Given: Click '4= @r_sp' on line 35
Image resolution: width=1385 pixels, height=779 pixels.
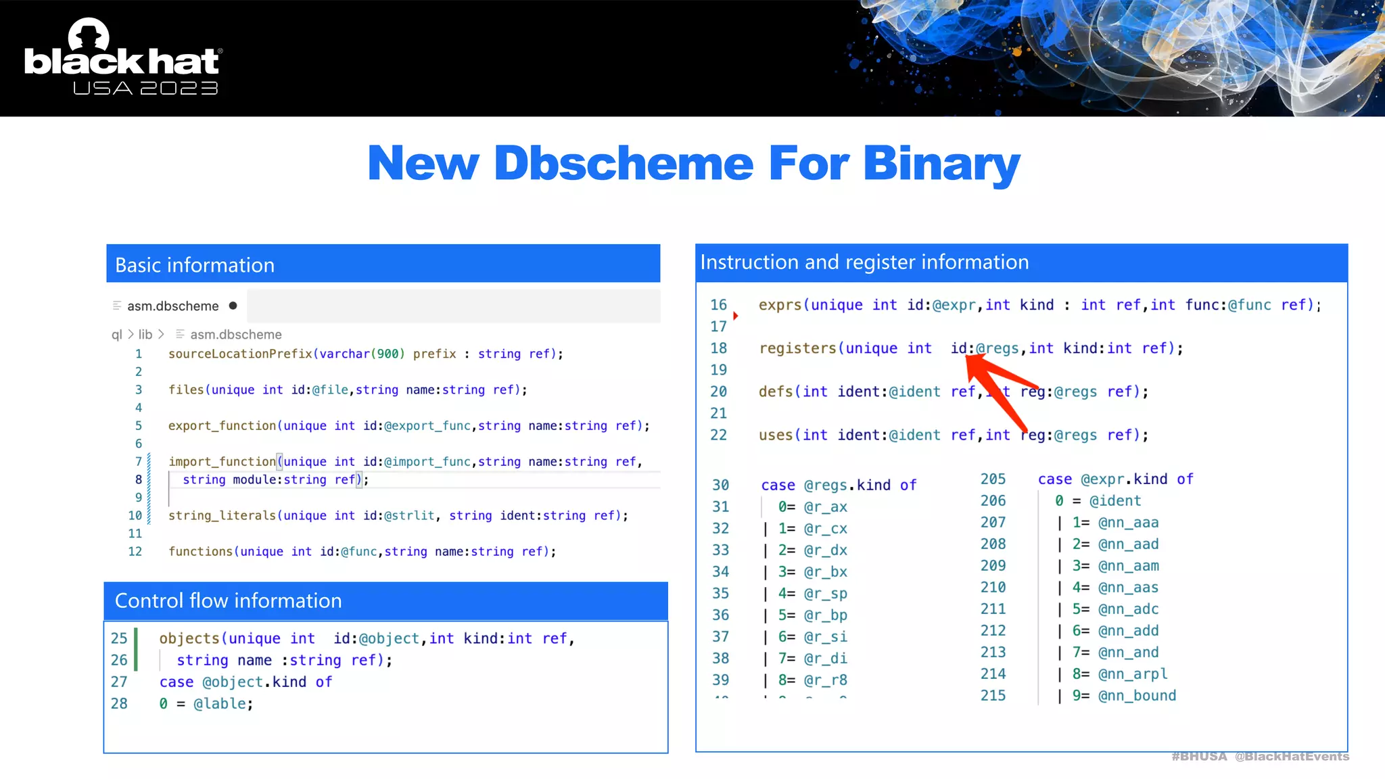Looking at the screenshot, I should 812,593.
